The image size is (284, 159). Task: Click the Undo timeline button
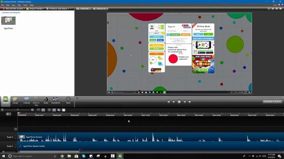pyautogui.click(x=39, y=110)
